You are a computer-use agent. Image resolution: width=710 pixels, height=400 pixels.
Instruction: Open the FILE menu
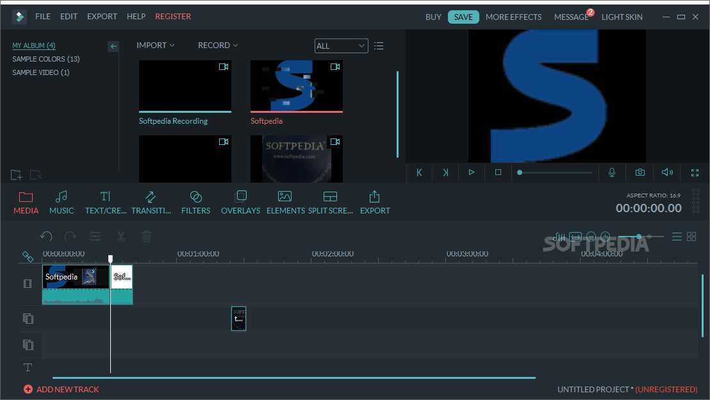click(x=43, y=17)
